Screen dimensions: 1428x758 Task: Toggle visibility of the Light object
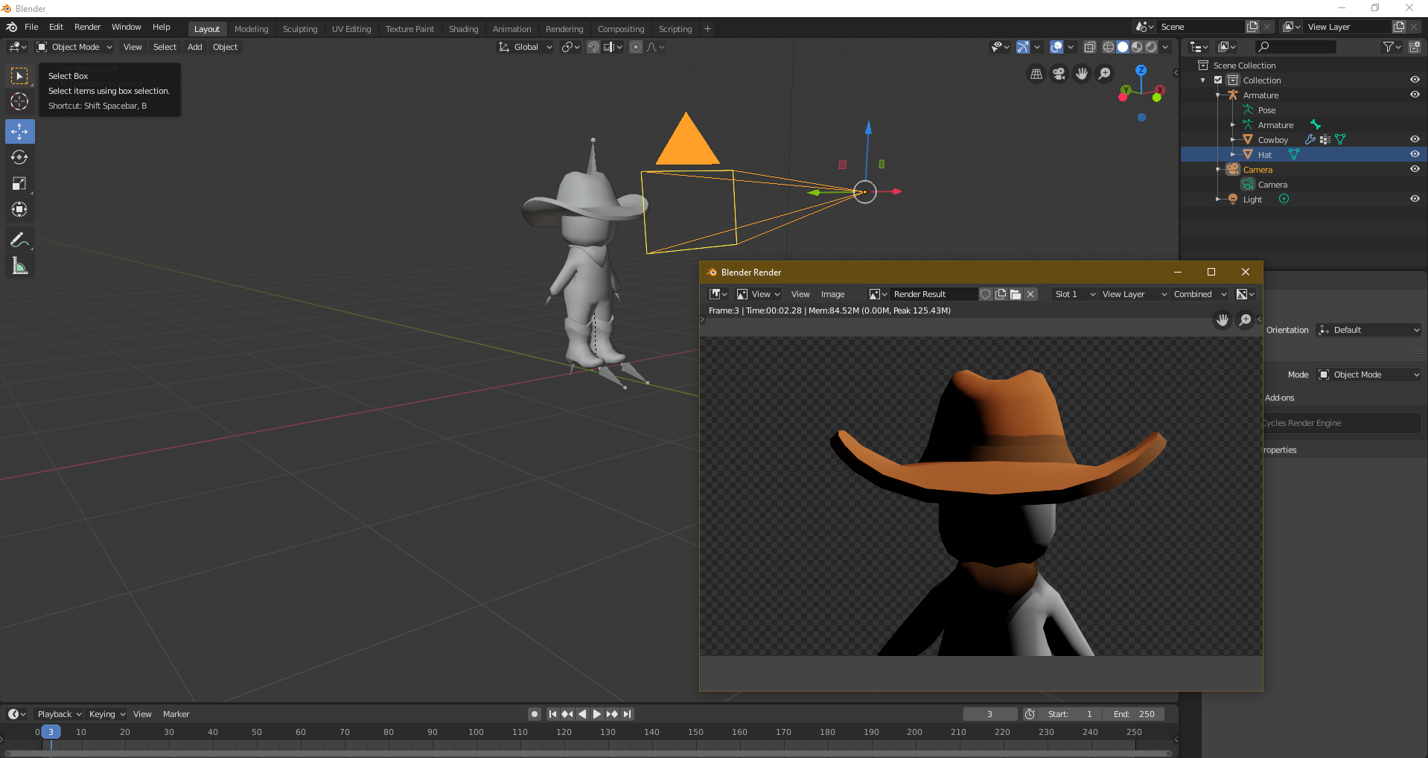point(1415,199)
